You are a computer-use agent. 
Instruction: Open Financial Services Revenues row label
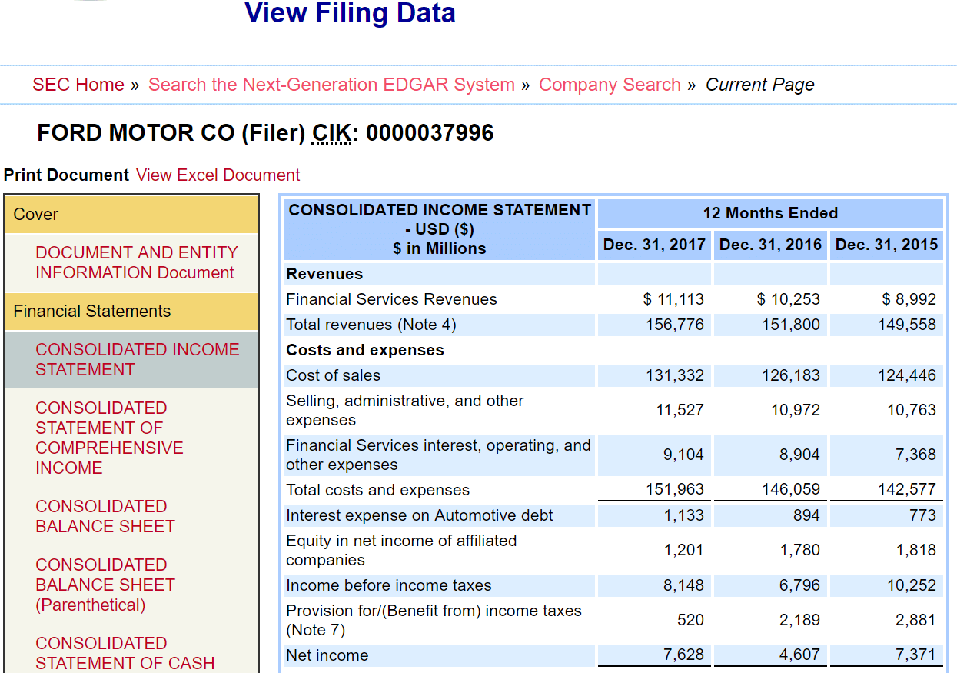coord(391,299)
